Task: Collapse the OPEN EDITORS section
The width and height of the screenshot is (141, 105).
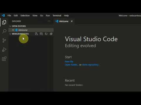Action: 10,26
